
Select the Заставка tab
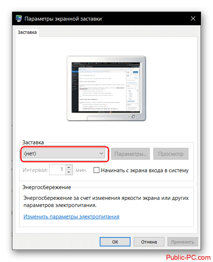27,32
